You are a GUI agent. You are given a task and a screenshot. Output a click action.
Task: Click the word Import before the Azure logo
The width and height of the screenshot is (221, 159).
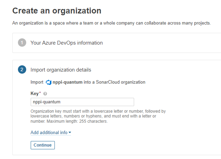coord(37,82)
